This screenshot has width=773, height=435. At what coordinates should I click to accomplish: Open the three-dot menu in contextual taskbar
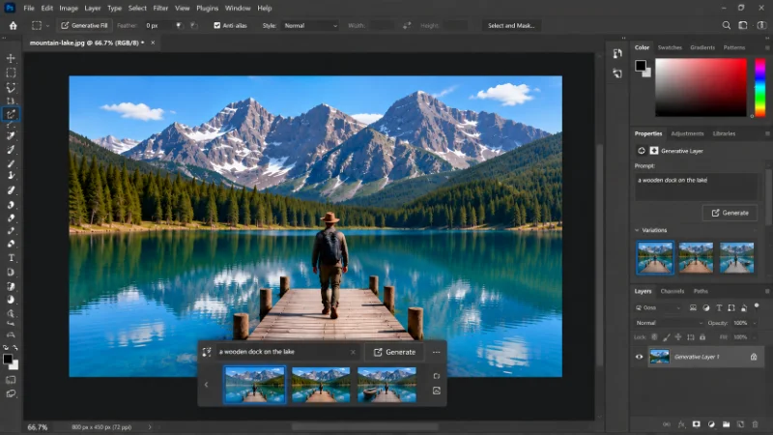click(437, 352)
